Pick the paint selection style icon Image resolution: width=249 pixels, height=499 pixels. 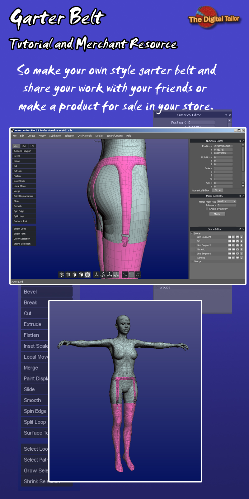click(x=125, y=274)
